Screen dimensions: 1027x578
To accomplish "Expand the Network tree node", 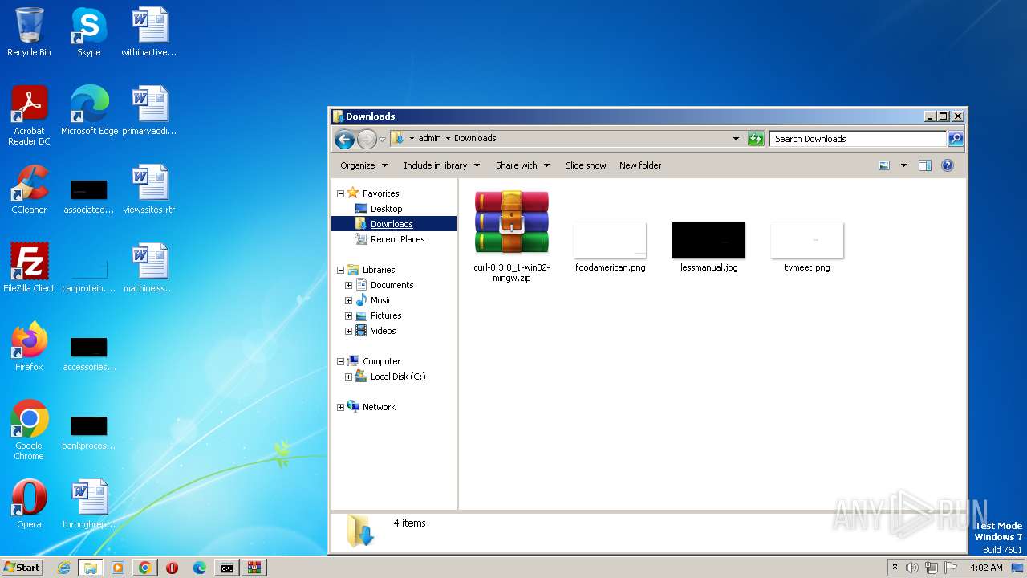I will click(x=340, y=407).
